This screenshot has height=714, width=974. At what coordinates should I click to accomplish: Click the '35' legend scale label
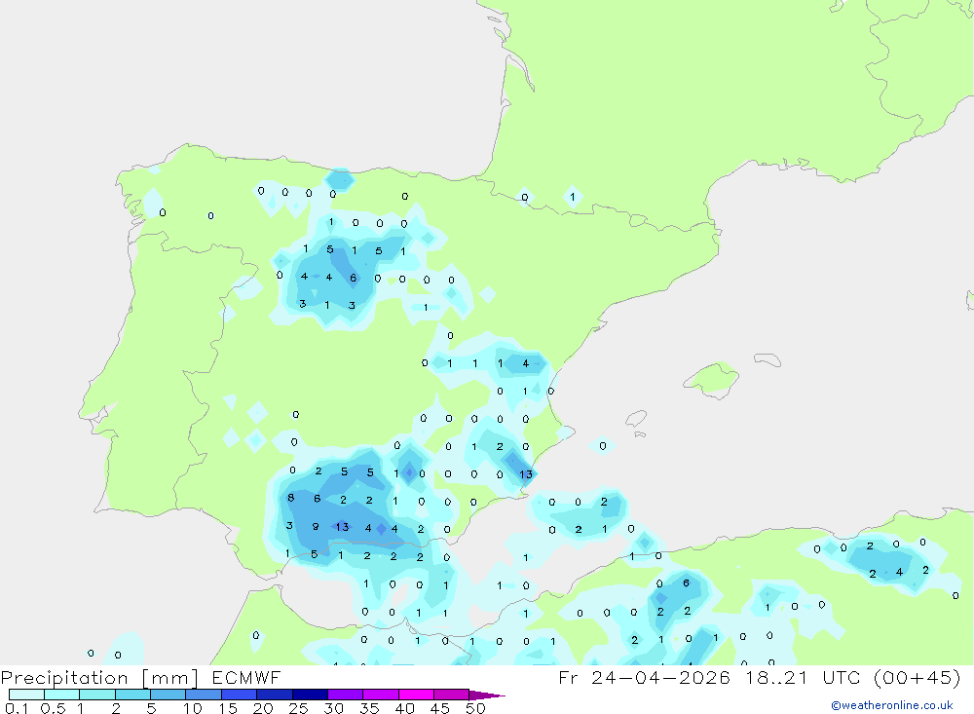(369, 708)
